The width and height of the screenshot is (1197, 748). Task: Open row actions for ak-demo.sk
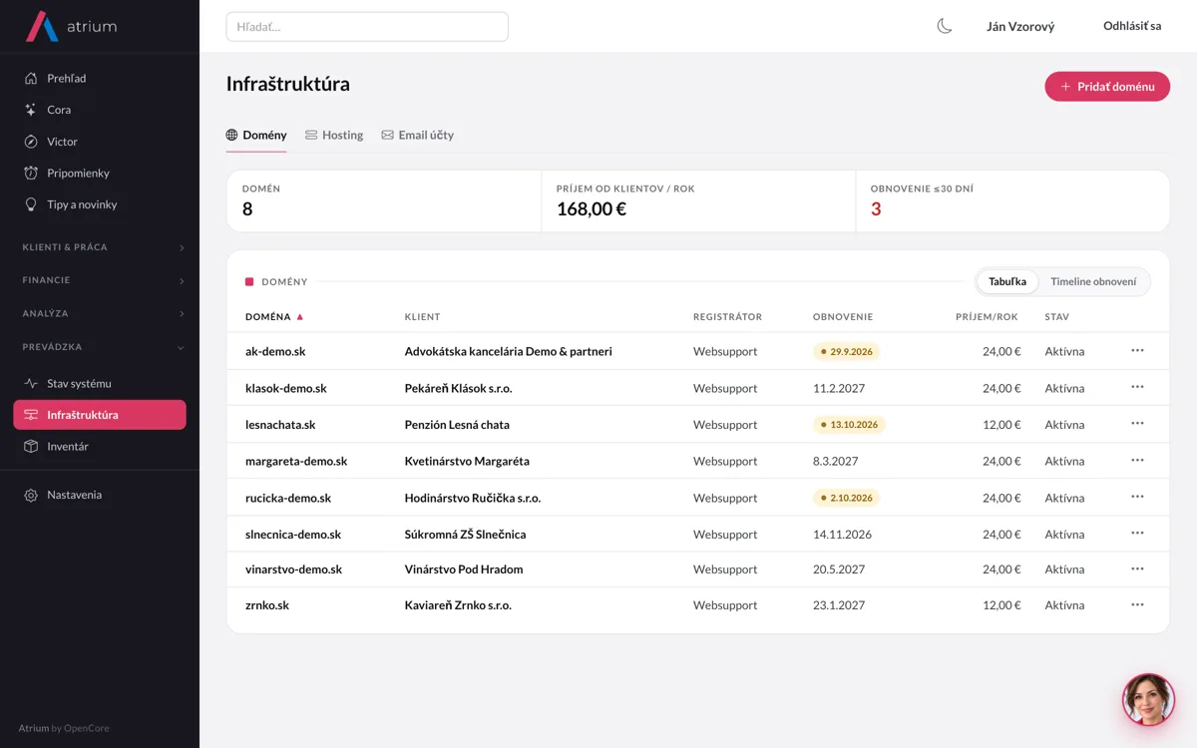pos(1137,351)
